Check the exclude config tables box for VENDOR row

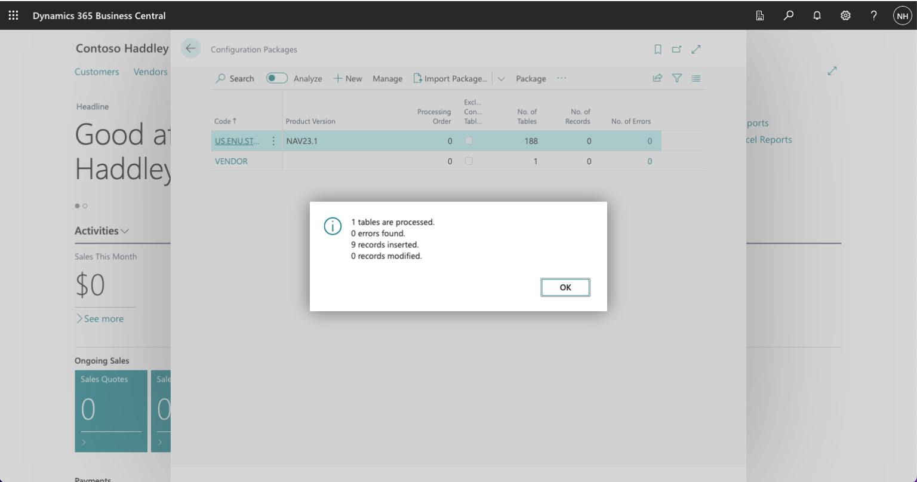click(469, 161)
